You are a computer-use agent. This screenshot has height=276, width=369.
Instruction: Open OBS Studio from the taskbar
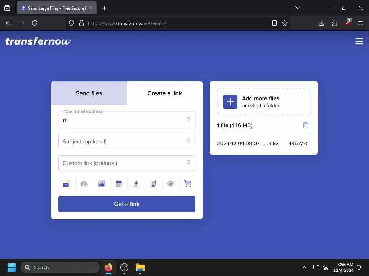(x=124, y=267)
